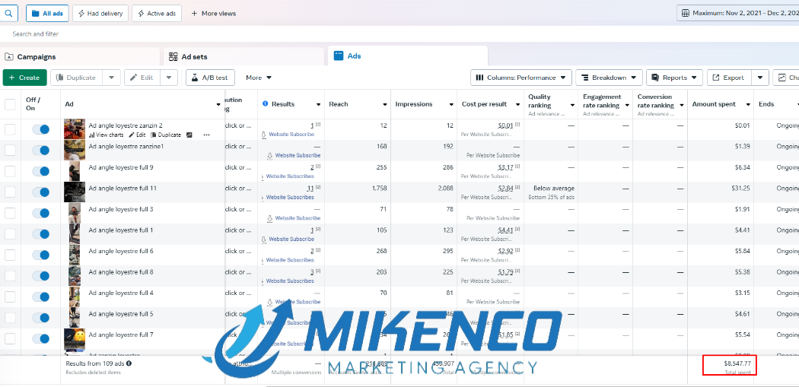799x387 pixels.
Task: Tick checkbox for Ad angle loyestre zanzin 2
Action: [x=10, y=129]
